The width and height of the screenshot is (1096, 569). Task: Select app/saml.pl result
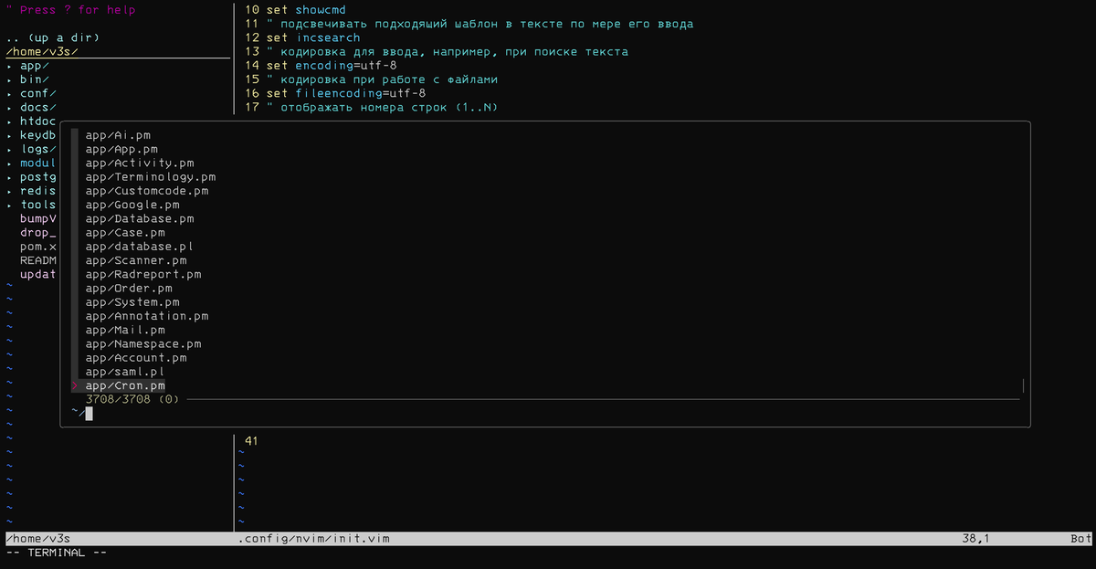(x=125, y=372)
